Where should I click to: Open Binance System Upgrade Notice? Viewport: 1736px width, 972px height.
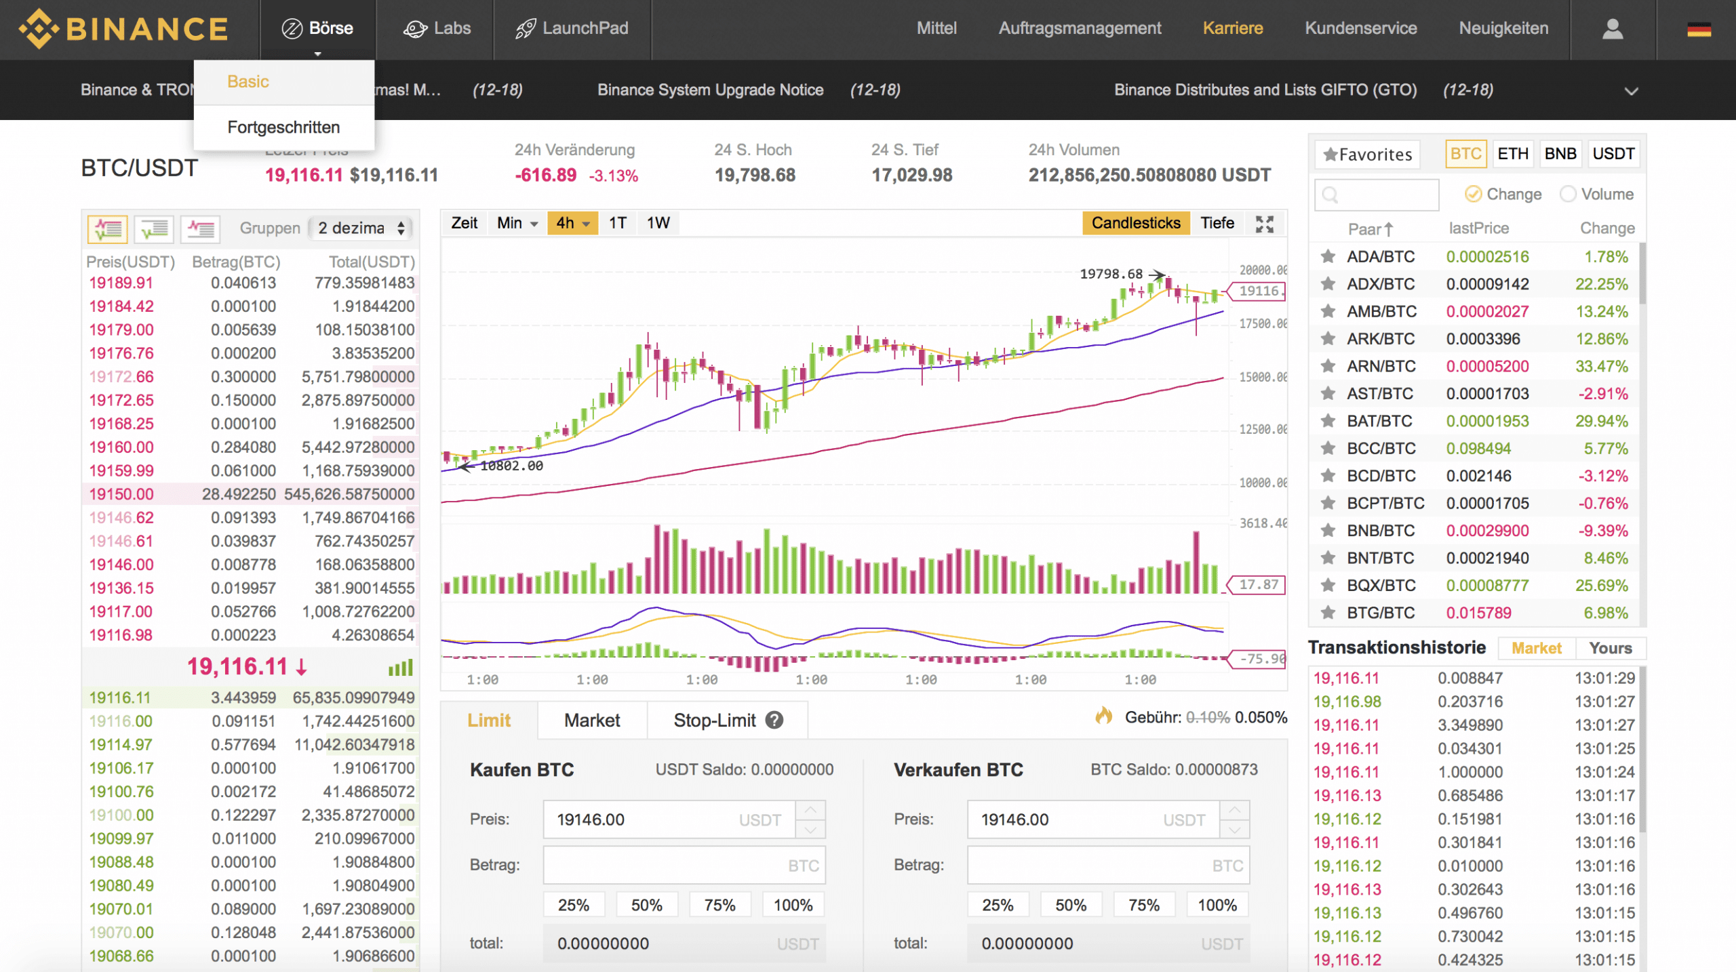click(710, 90)
